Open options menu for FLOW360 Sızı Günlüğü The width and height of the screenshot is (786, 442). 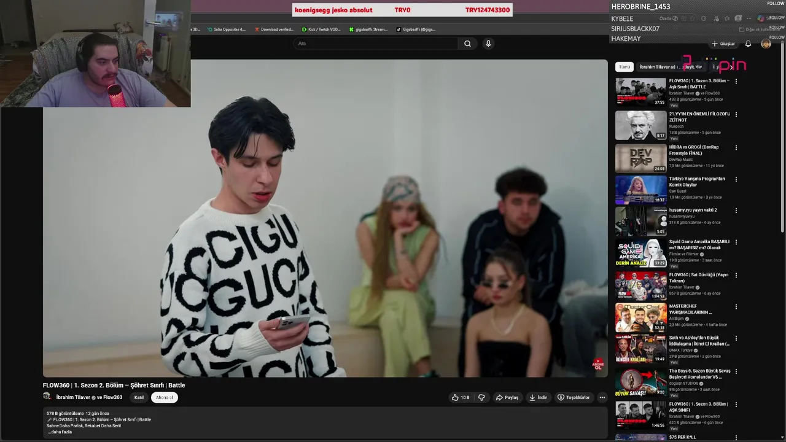pyautogui.click(x=736, y=275)
